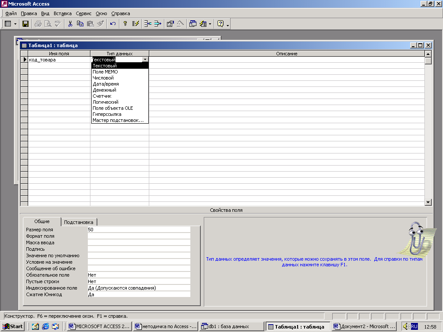This screenshot has height=332, width=443.
Task: Click the New Object icon
Action: [x=203, y=24]
